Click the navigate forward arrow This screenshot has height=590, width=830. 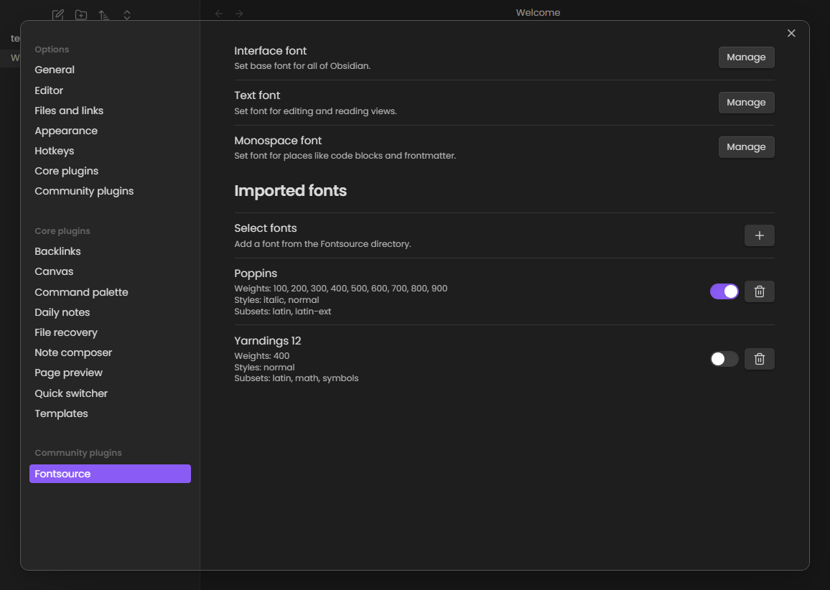point(239,14)
